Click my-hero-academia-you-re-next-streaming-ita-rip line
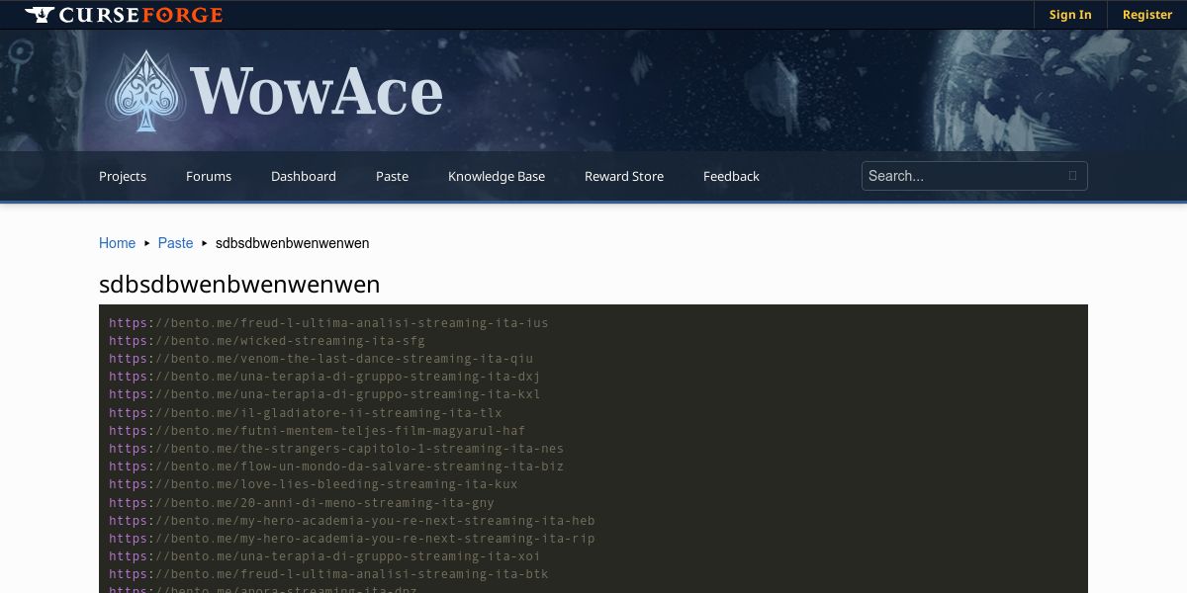The image size is (1187, 593). click(x=352, y=539)
